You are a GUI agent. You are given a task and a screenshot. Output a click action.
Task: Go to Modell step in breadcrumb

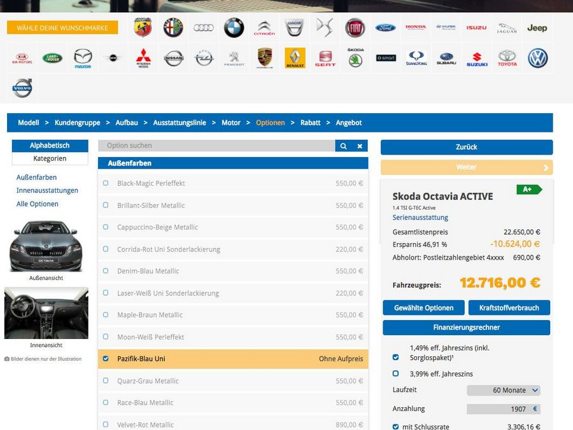tap(29, 123)
